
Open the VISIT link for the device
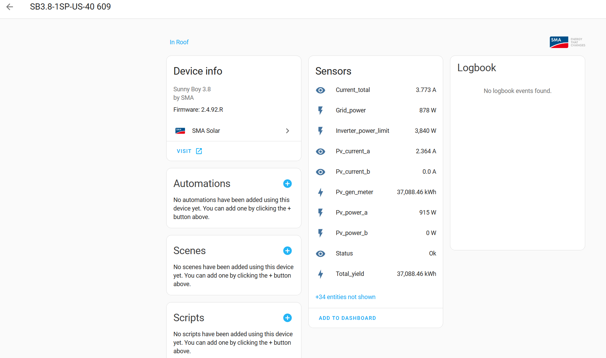[188, 151]
